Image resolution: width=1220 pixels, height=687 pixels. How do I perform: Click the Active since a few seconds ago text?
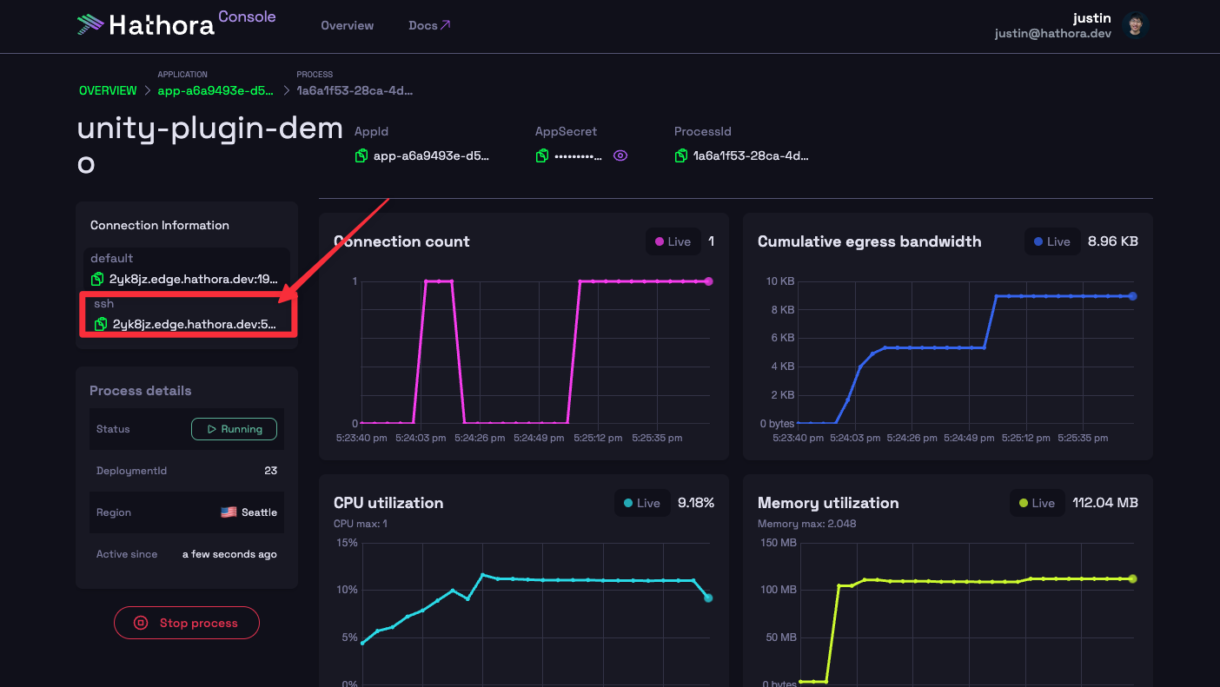[x=229, y=554]
